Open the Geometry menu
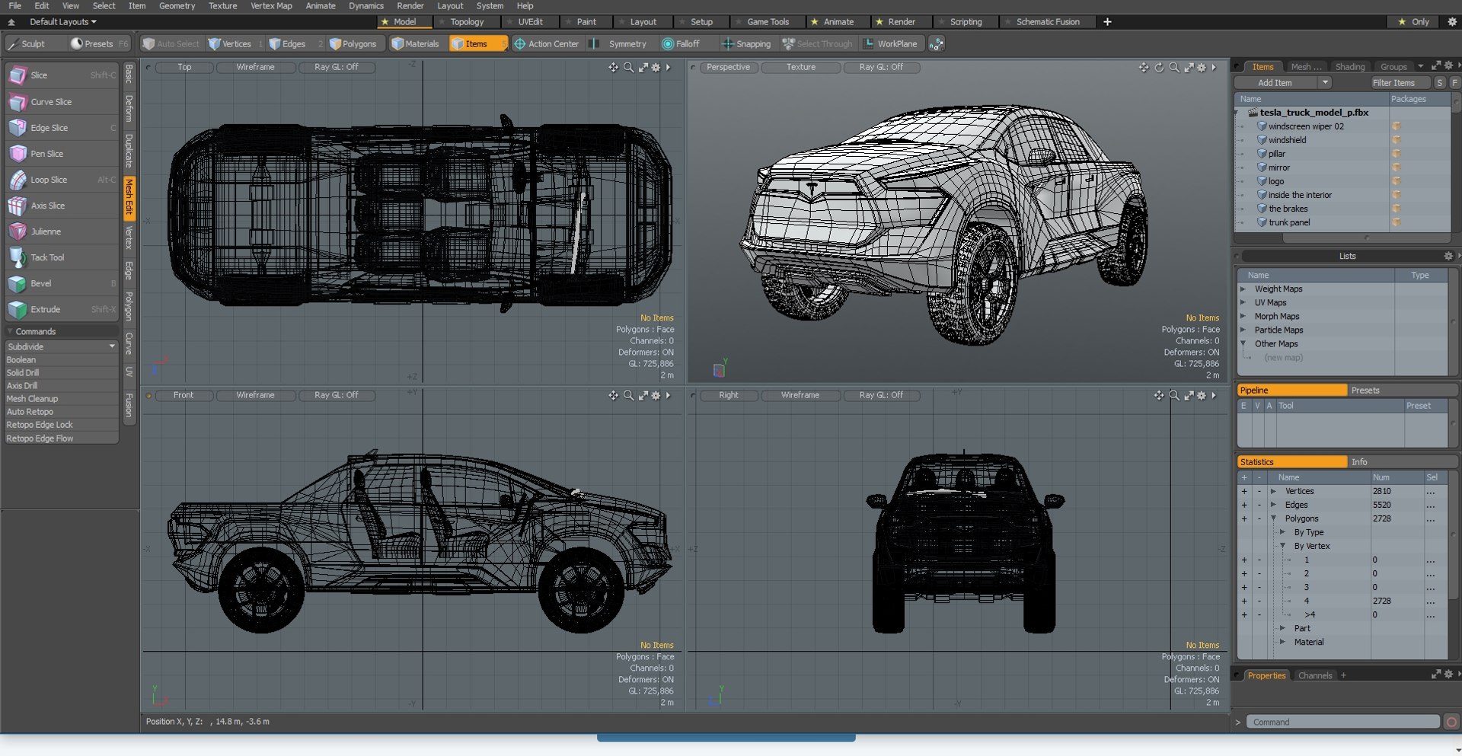Screen dimensions: 1462x756 click(x=177, y=6)
